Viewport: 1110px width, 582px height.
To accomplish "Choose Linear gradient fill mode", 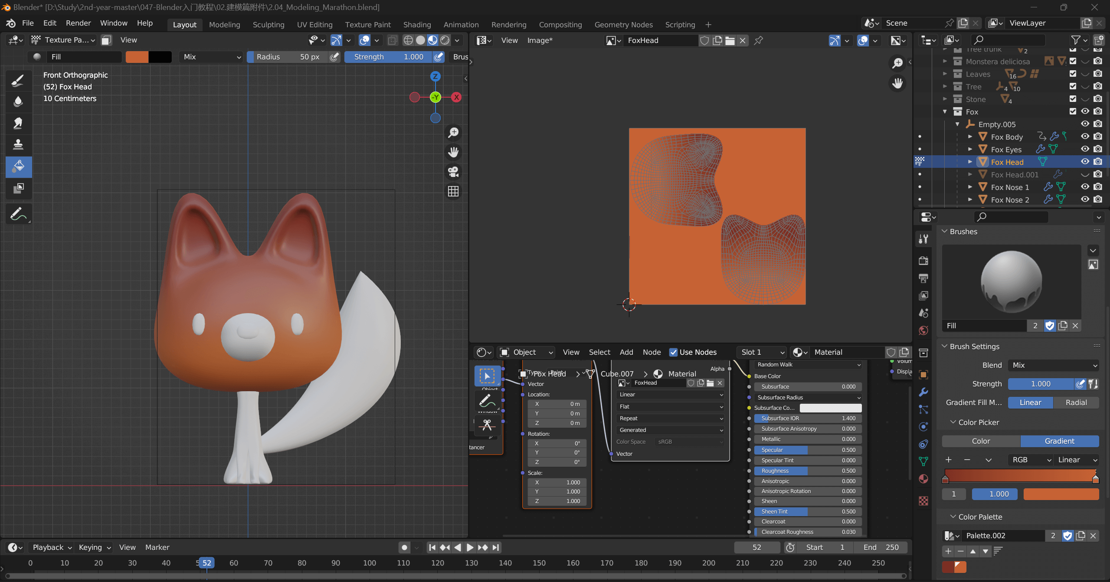I will pyautogui.click(x=1030, y=402).
